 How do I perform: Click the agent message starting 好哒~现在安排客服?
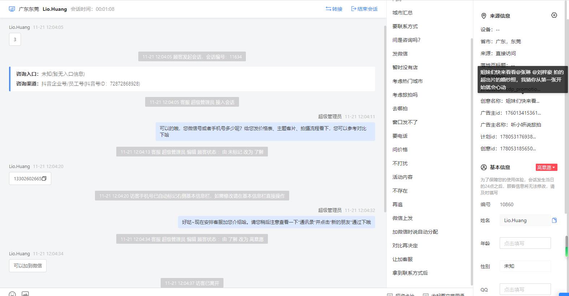point(276,222)
